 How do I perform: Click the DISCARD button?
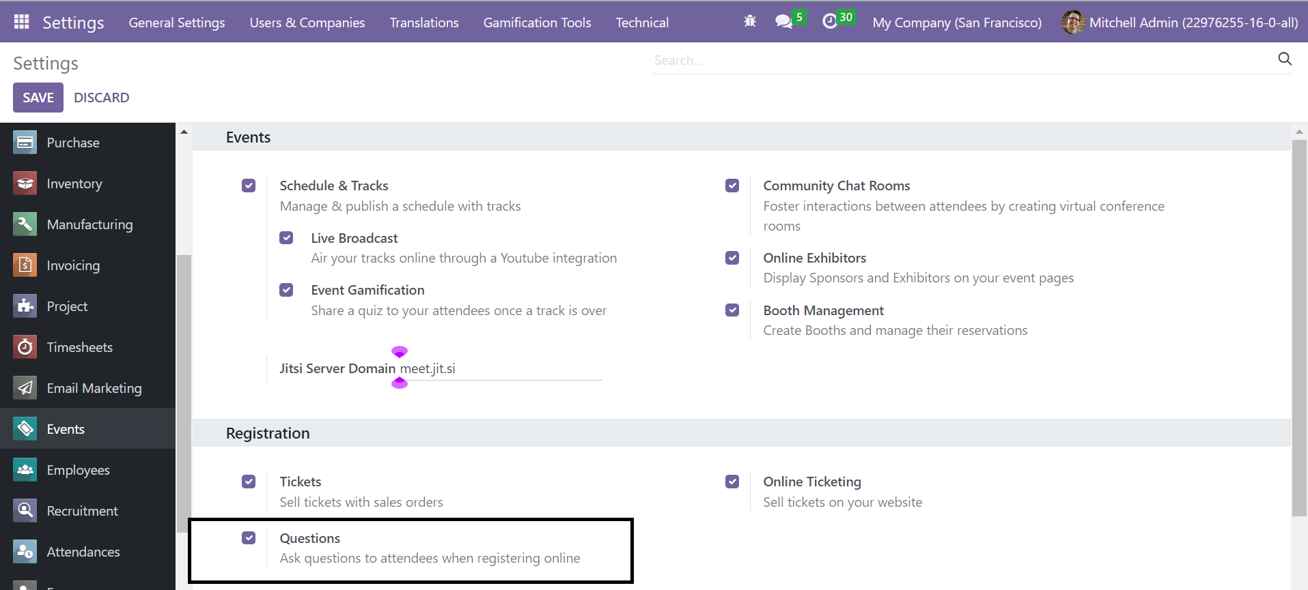tap(102, 98)
